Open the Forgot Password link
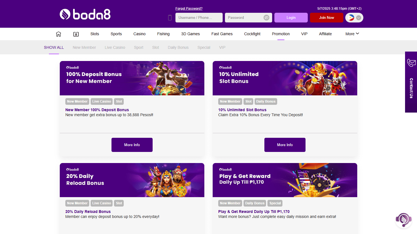 pos(189,9)
